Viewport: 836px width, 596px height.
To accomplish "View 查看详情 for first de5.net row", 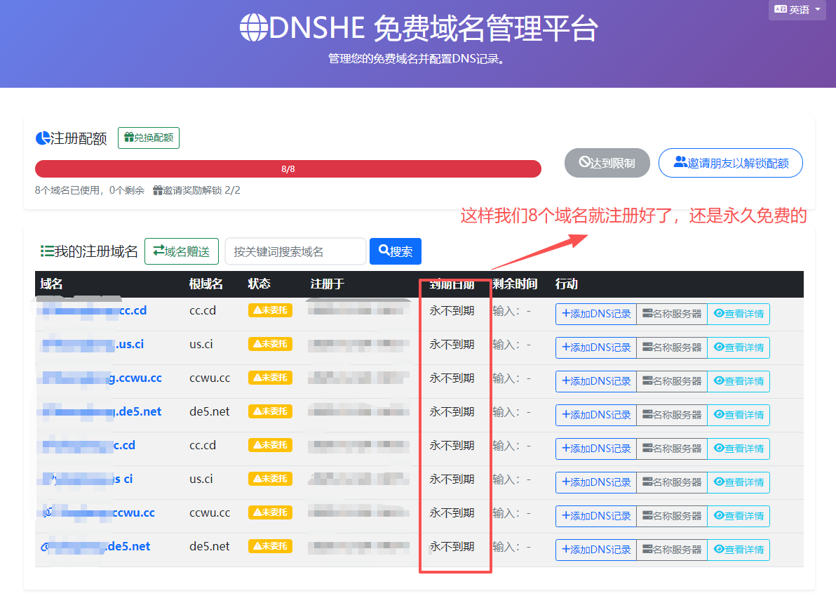I will (x=739, y=415).
